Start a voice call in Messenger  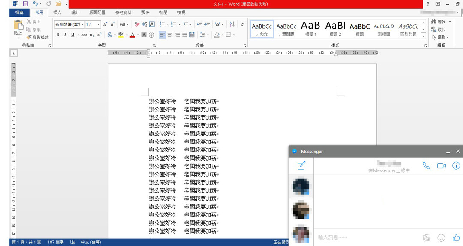click(x=426, y=166)
